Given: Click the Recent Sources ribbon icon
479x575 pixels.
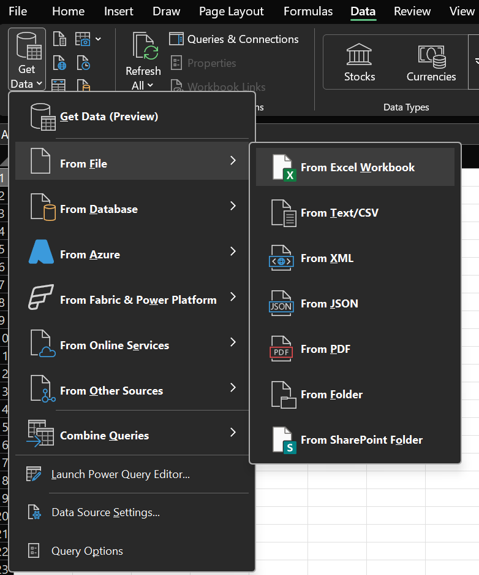Looking at the screenshot, I should [x=84, y=63].
